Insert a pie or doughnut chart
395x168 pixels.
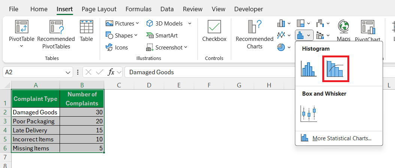[x=281, y=47]
